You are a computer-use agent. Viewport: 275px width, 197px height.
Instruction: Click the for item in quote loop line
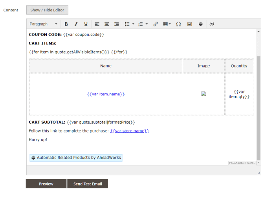pyautogui.click(x=78, y=52)
